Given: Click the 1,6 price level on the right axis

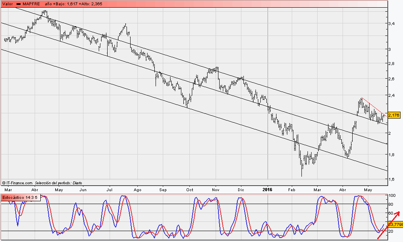Looking at the screenshot, I should pyautogui.click(x=391, y=179).
